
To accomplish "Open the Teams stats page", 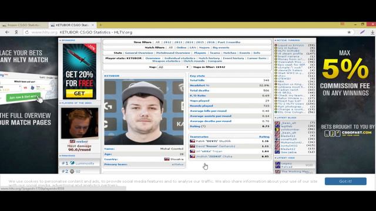I will [x=215, y=53].
